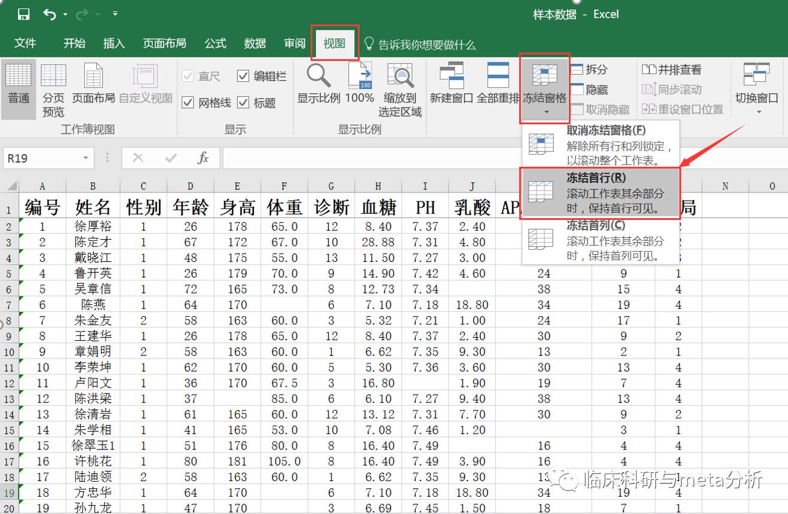
Task: Click the 冻结窗格 dropdown button
Action: [545, 88]
